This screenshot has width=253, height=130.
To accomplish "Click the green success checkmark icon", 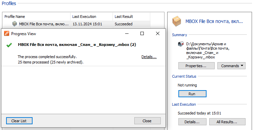I will [x=9, y=45].
